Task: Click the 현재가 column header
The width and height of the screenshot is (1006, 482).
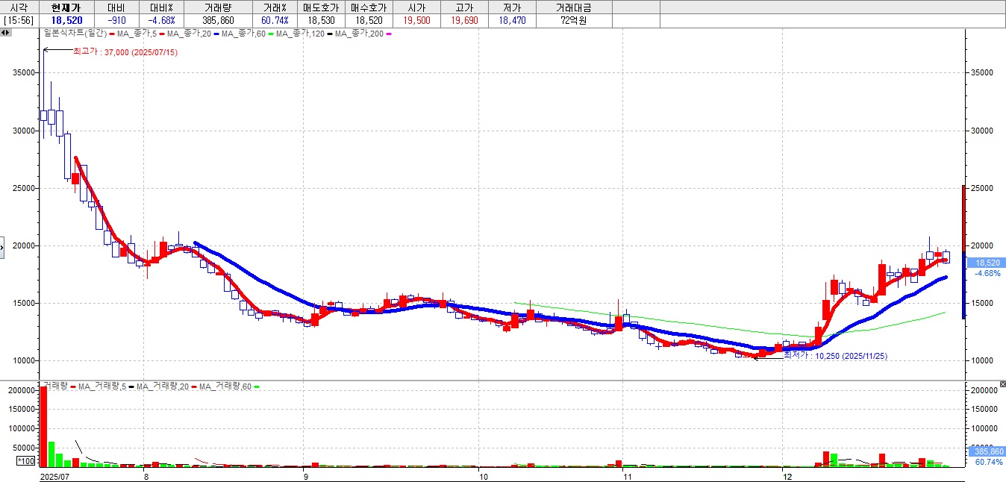Action: coord(66,7)
